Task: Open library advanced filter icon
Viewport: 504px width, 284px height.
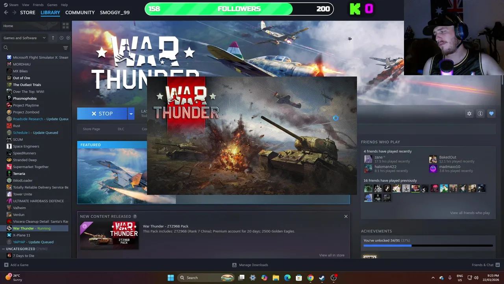Action: (65, 48)
